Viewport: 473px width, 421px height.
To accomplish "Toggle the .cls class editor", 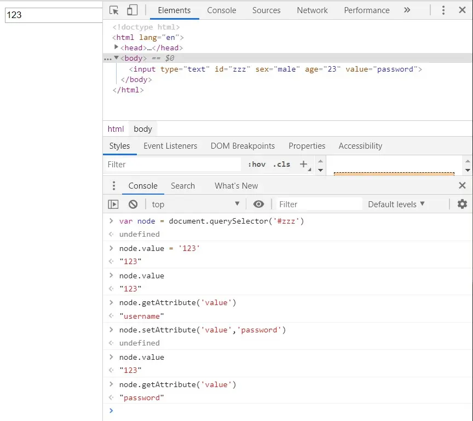I will [281, 164].
